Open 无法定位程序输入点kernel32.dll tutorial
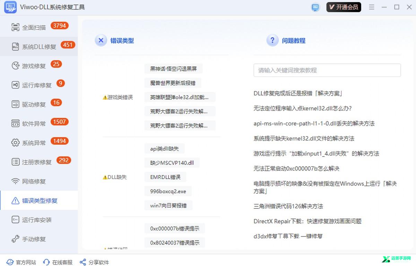This screenshot has height=268, width=416. (x=303, y=108)
